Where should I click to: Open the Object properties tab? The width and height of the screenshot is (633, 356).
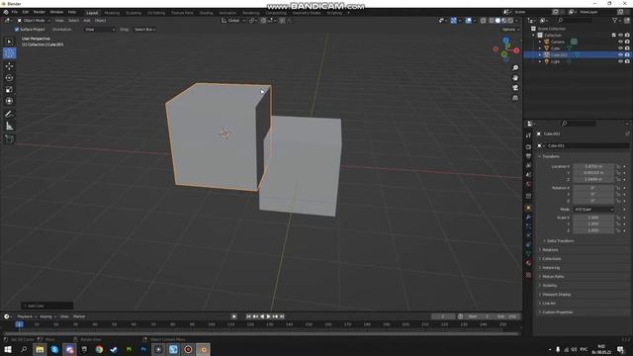[x=528, y=209]
